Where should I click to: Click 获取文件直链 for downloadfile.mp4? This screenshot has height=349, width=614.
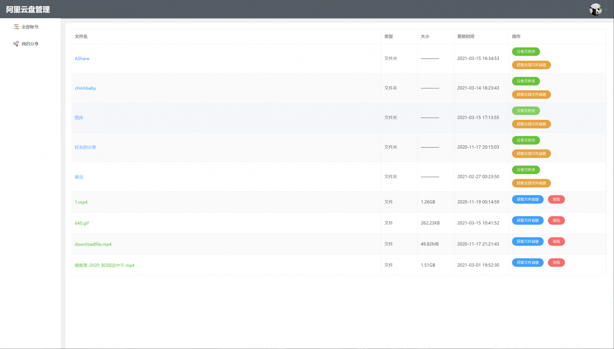click(528, 242)
